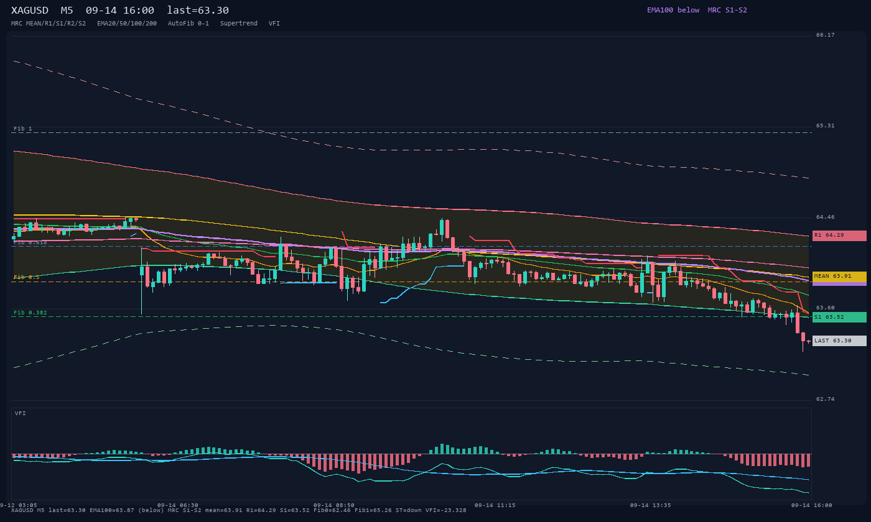Click the last=63.30 header value
Viewport: 871px width, 522px height.
198,11
